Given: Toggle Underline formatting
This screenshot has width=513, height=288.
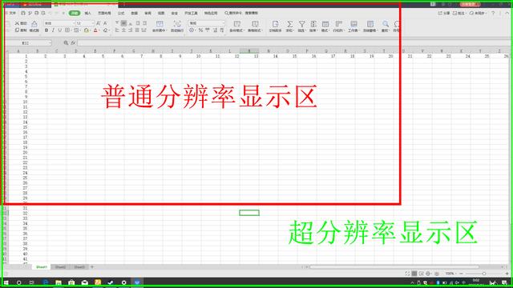Looking at the screenshot, I should 59,30.
